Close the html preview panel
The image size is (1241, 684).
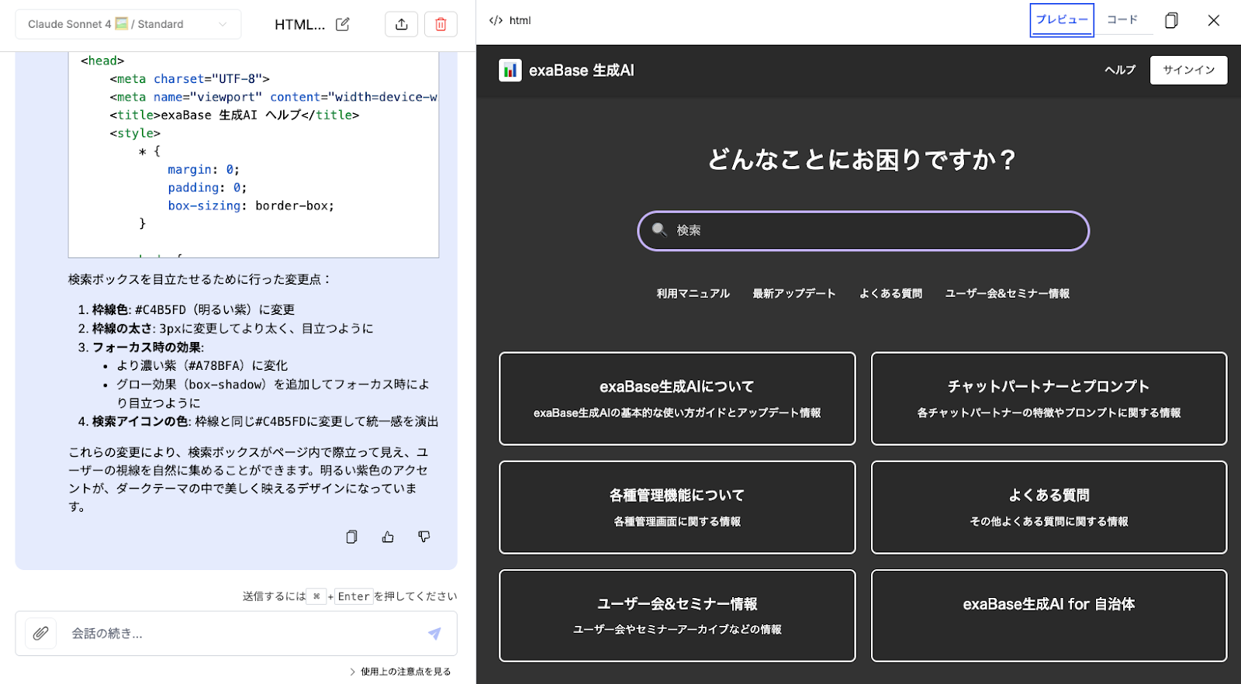[x=1214, y=20]
